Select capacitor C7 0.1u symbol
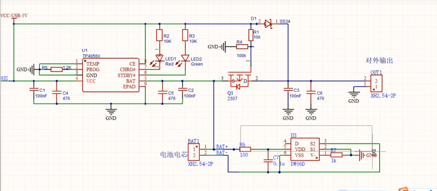 tap(268, 161)
